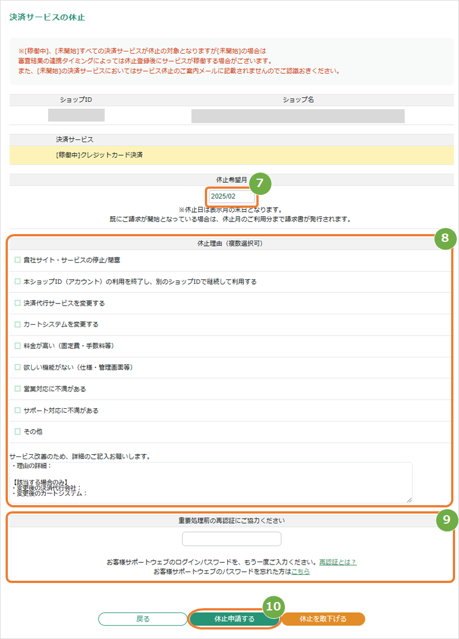Click the 理由の詳細 text area
Image resolution: width=459 pixels, height=639 pixels.
[211, 482]
